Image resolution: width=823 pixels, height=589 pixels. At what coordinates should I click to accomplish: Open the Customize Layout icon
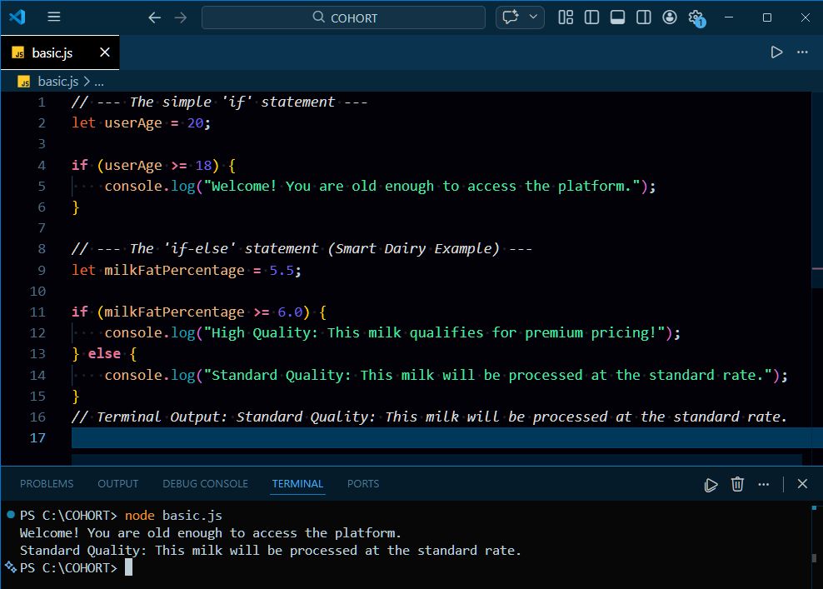coord(566,17)
